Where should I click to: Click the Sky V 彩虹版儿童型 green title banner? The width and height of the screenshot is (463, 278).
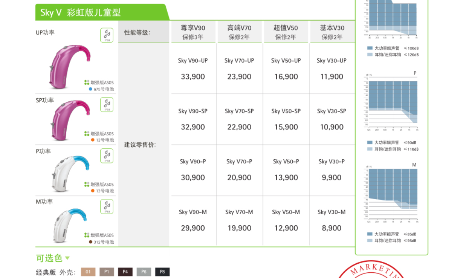[x=102, y=12]
